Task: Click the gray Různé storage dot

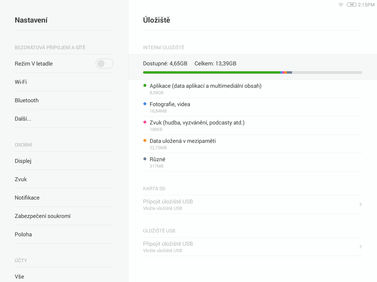Action: tap(145, 159)
